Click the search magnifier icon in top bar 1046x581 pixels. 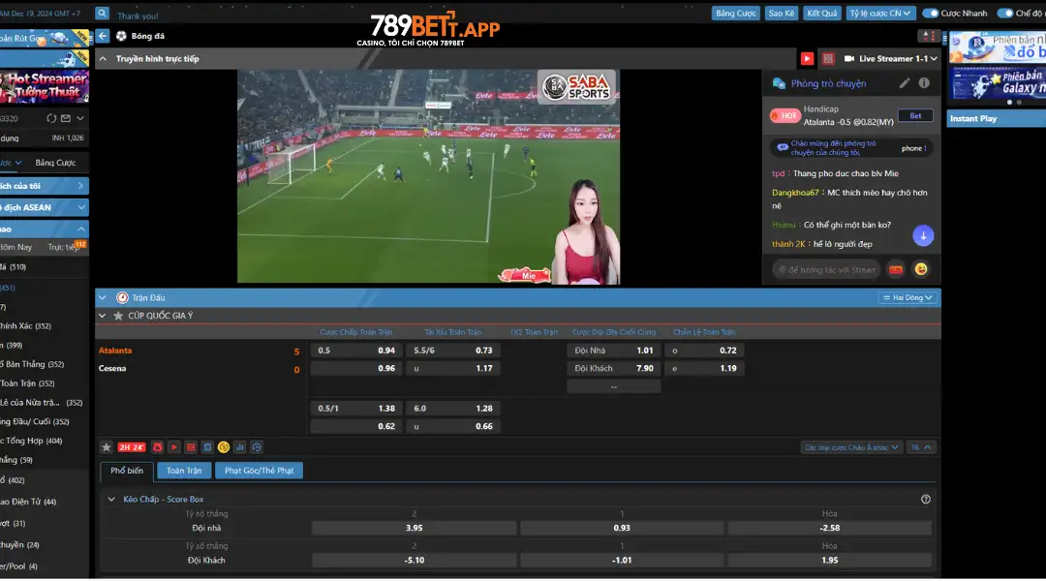102,13
